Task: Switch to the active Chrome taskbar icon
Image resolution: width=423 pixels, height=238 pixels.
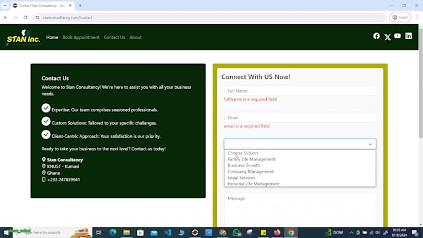Action: pos(291,232)
